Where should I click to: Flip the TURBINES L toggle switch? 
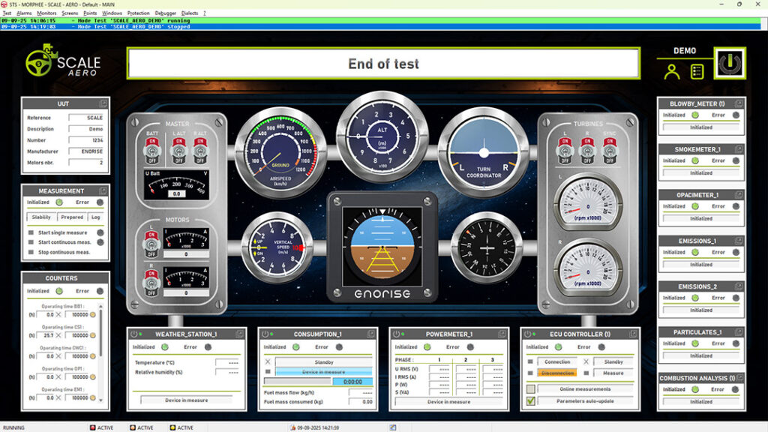[x=565, y=151]
